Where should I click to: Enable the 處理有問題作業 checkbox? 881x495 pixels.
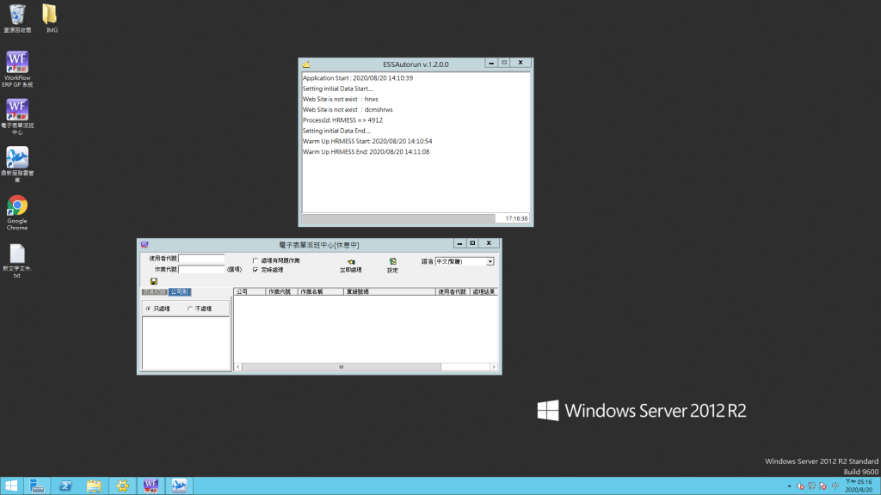(256, 260)
